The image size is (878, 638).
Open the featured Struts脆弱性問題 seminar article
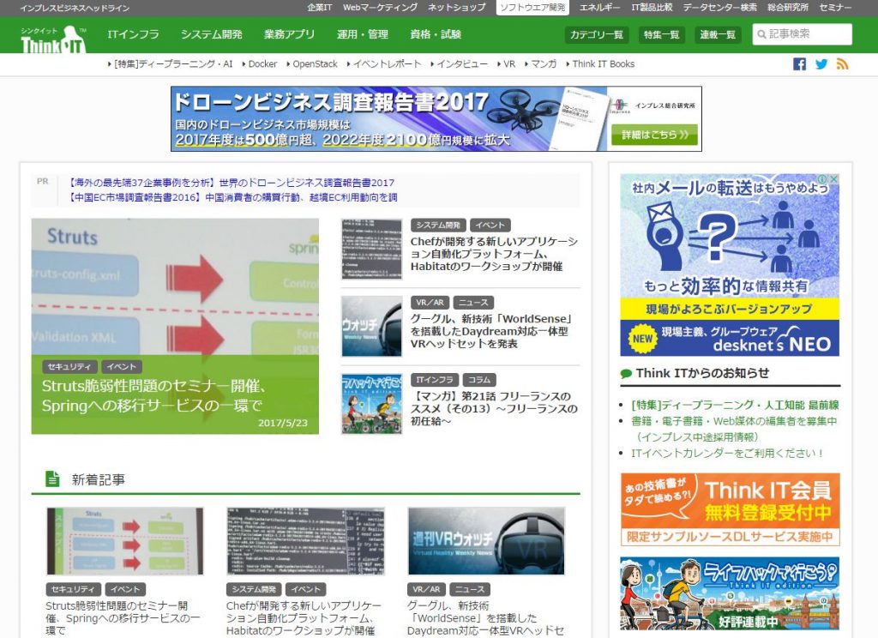point(175,326)
